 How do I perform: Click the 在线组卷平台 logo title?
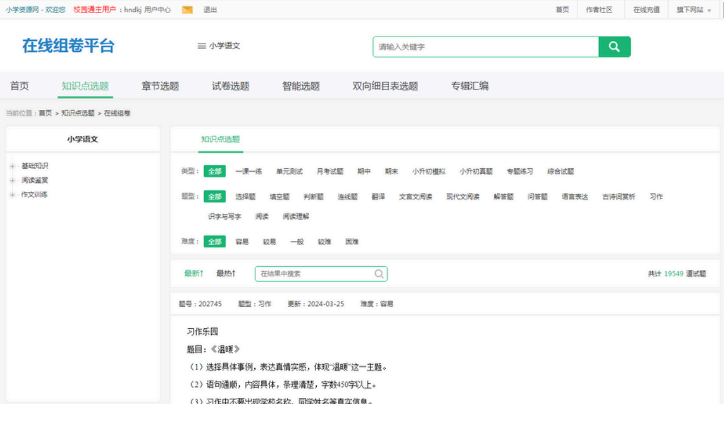tap(68, 46)
